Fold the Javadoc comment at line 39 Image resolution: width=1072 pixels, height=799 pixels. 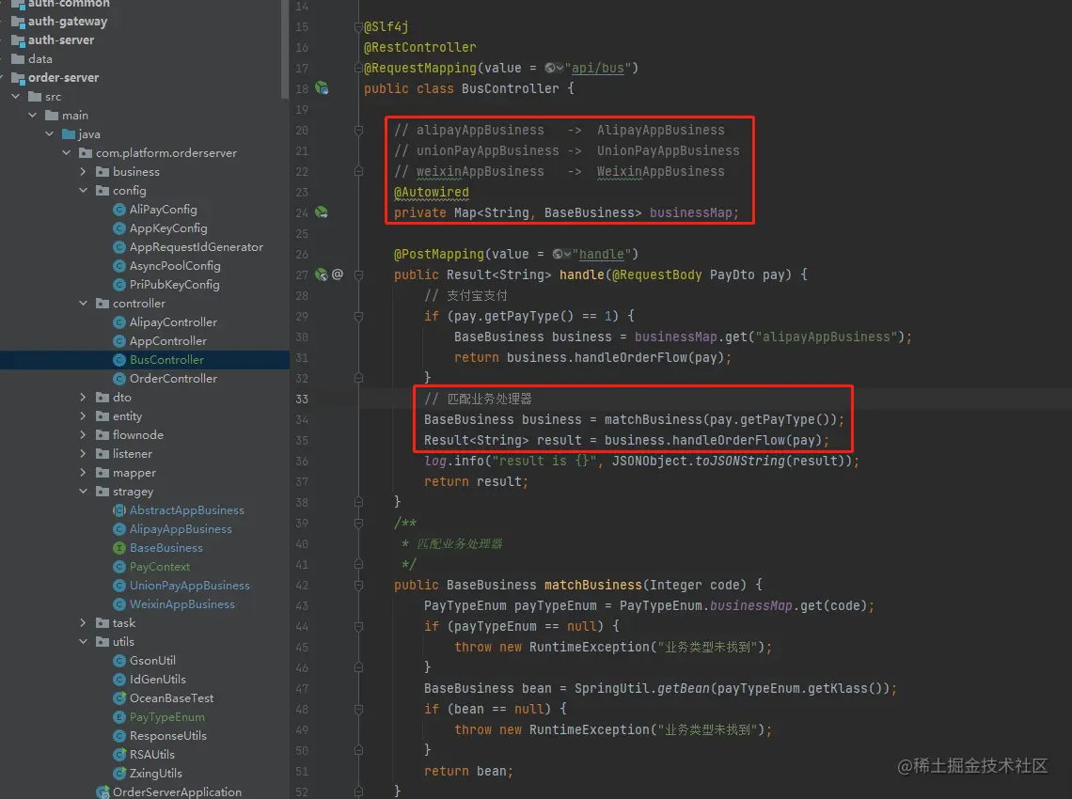coord(358,523)
